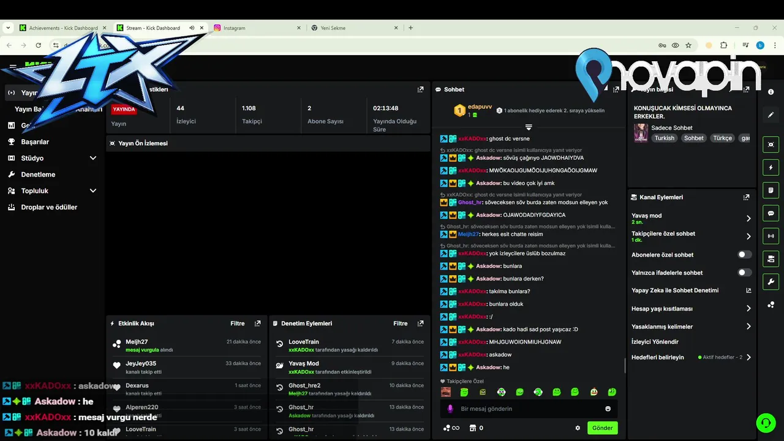Click the lightning bolt activity icon
The image size is (784, 441).
771,167
